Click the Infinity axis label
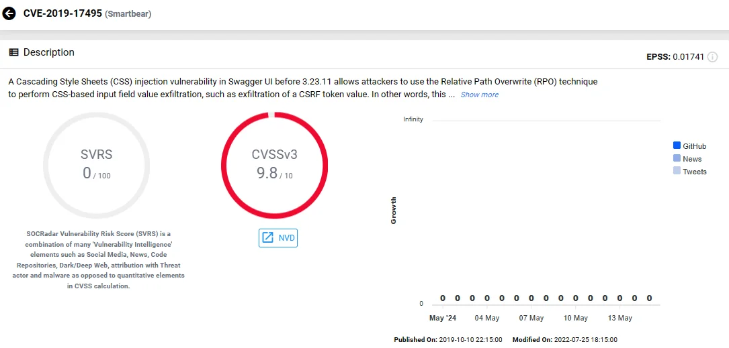Screen dimensions: 729x348 (413, 119)
